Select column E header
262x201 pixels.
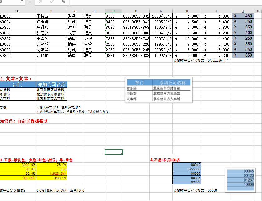114,11
